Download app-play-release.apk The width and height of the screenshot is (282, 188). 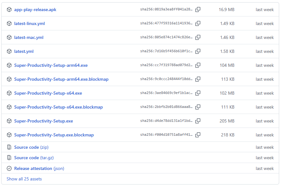tap(35, 9)
